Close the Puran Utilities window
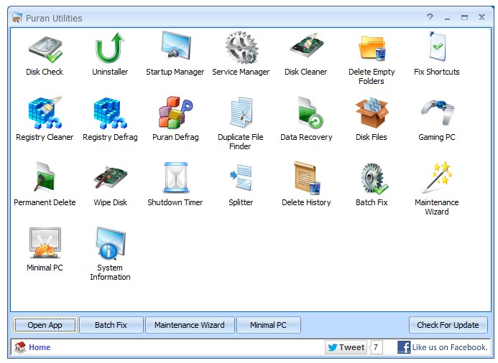498x363 pixels. tap(481, 17)
